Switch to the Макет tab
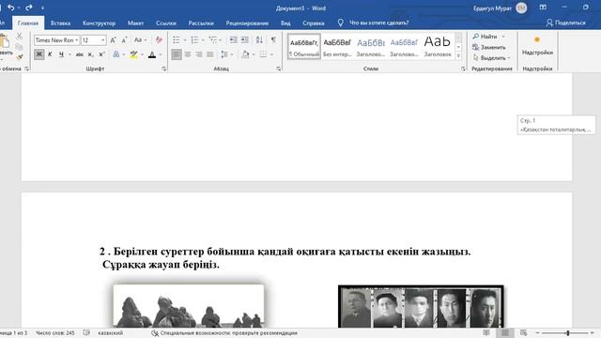The width and height of the screenshot is (601, 338). coord(135,23)
